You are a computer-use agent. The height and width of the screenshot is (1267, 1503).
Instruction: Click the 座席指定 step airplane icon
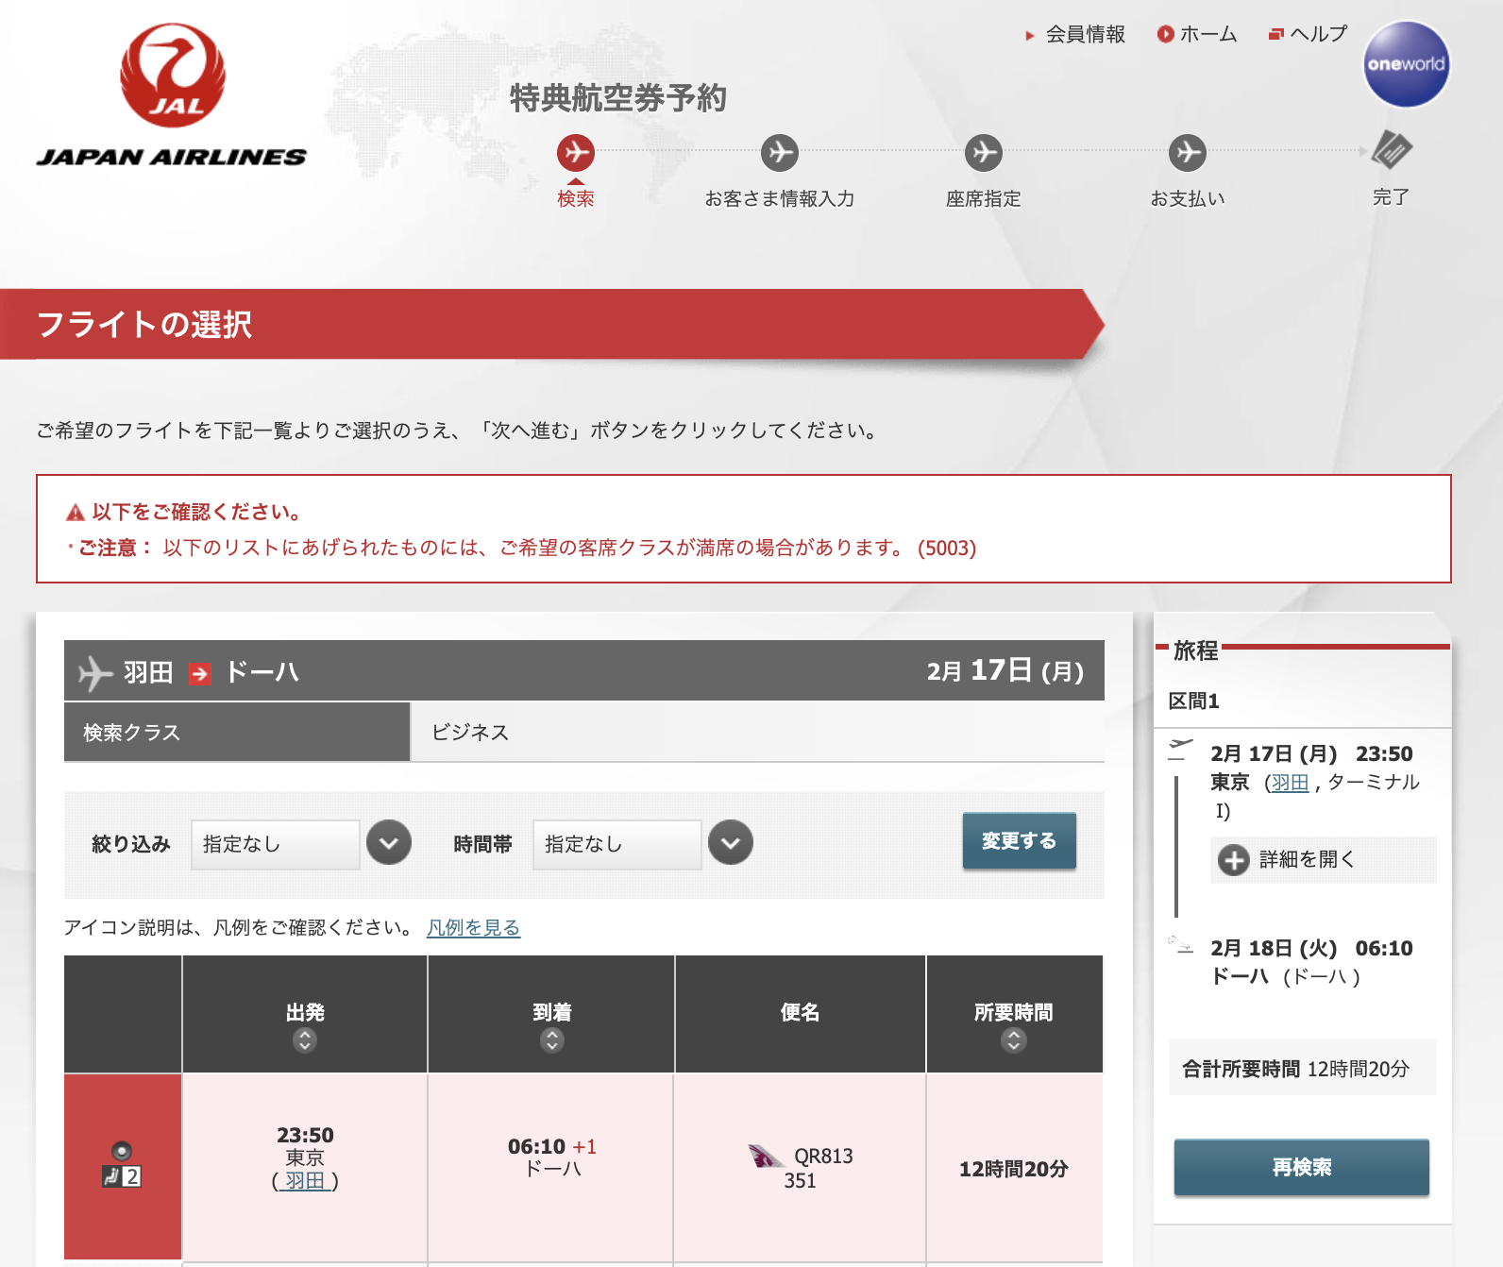tap(984, 152)
